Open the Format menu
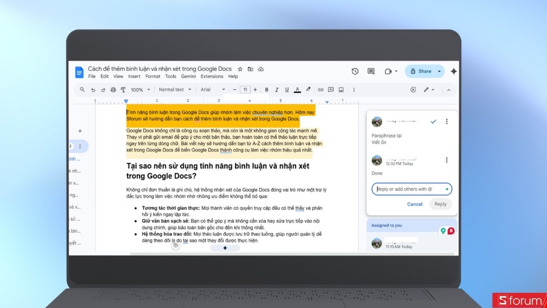The image size is (547, 308). tap(153, 76)
